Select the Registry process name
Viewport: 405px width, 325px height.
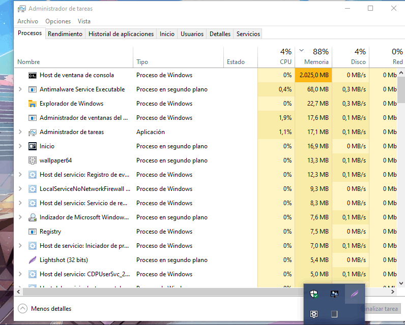pyautogui.click(x=50, y=232)
